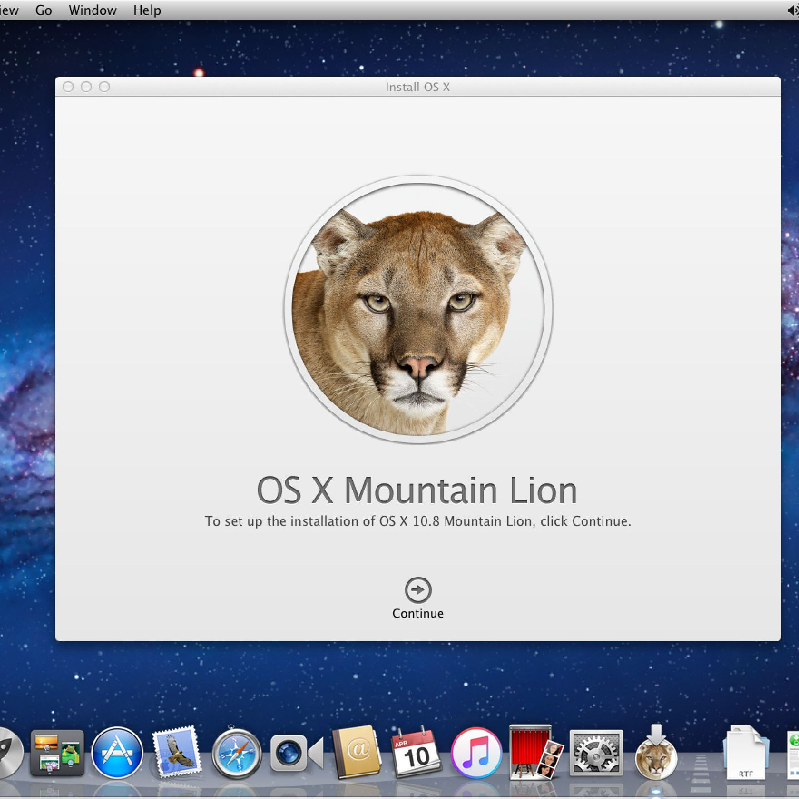799x799 pixels.
Task: Open the Help menu
Action: tap(147, 10)
